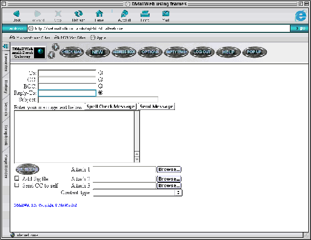311x240 pixels.
Task: Open the Content type dropdown
Action: click(138, 193)
